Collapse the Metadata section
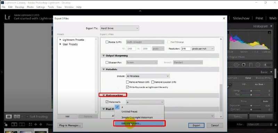This screenshot has height=133, width=278. (x=104, y=69)
